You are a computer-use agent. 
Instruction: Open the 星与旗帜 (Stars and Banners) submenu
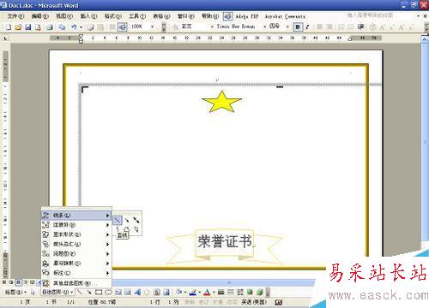tap(76, 264)
